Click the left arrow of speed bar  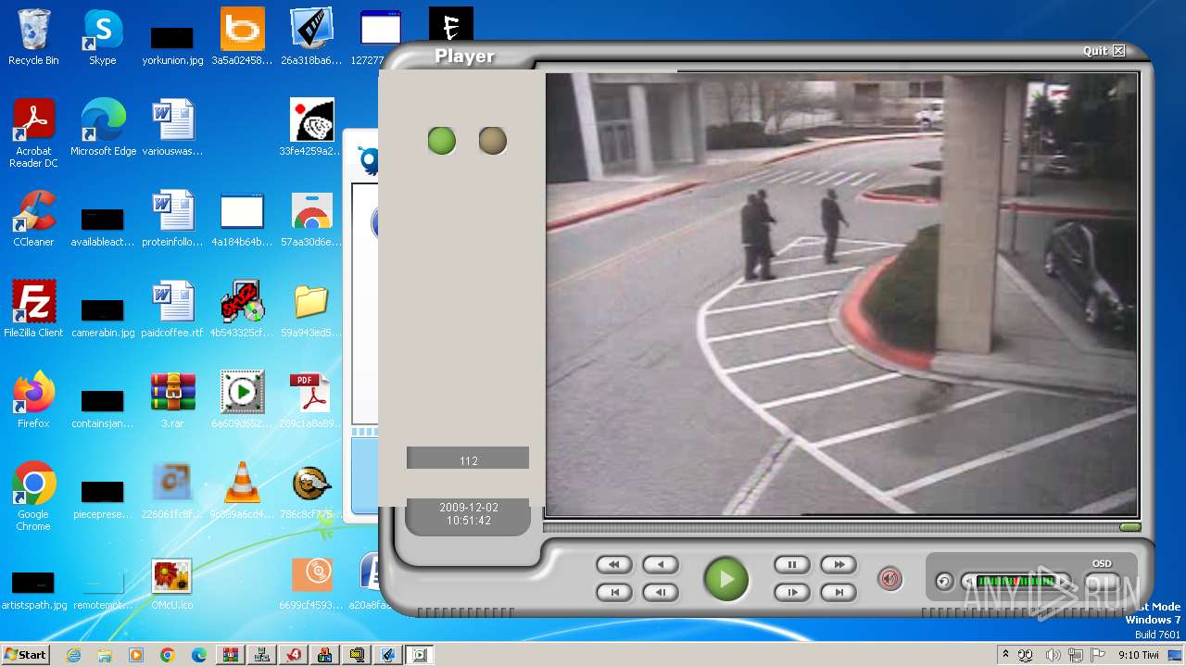[x=968, y=582]
